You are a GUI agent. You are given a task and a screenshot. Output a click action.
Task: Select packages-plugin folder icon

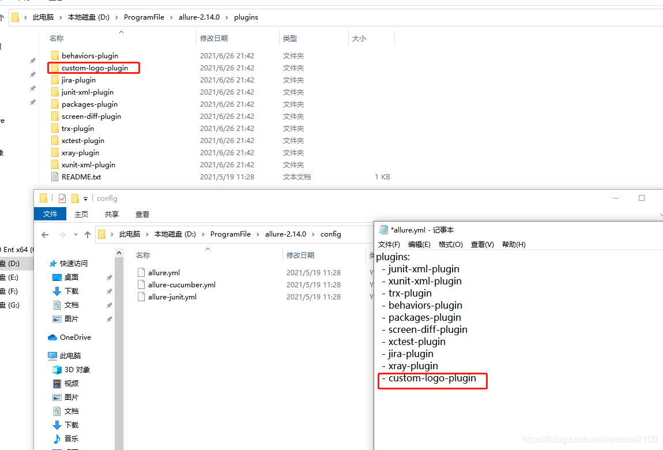[55, 104]
